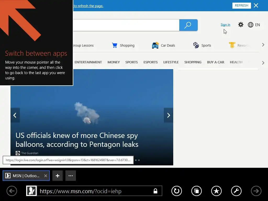This screenshot has height=201, width=268.
Task: Open the HEALTH category
Action: coord(236,62)
